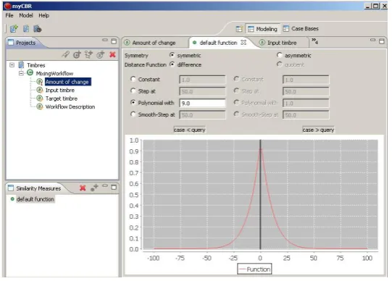
Task: Click the third main toolbar icon
Action: [x=38, y=29]
